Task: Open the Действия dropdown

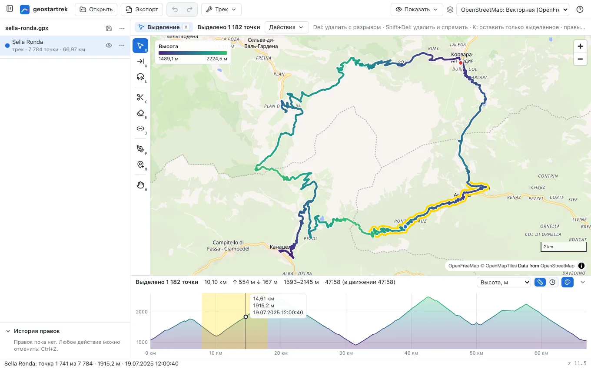Action: [286, 27]
